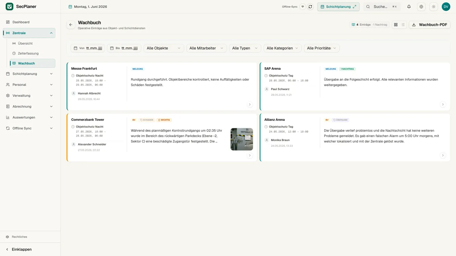Click the search magnifier icon
Viewport: 456px width, 256px height.
click(368, 7)
